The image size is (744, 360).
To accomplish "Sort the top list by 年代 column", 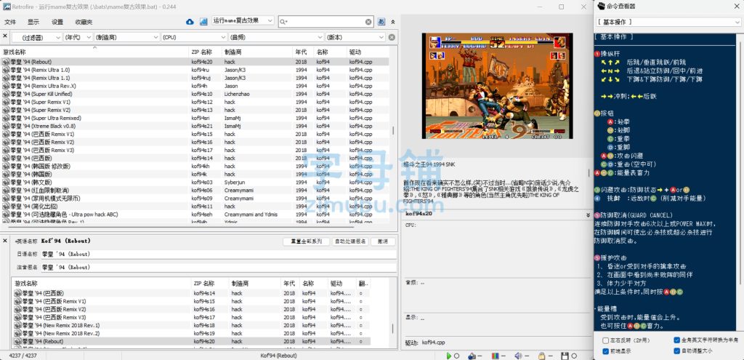I will click(303, 52).
